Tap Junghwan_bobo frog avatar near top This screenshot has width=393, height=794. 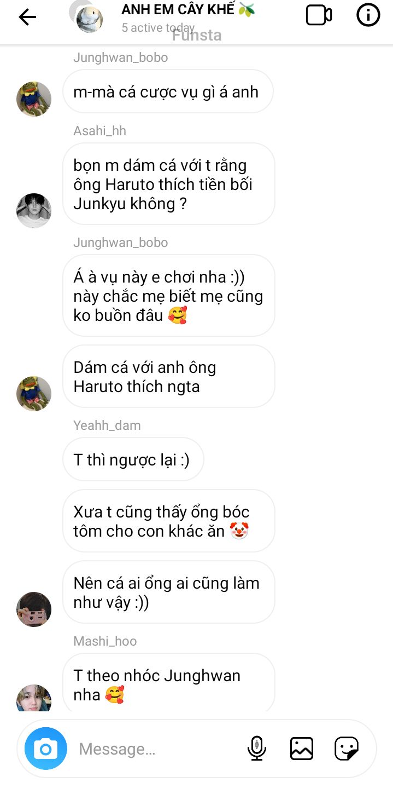click(34, 99)
